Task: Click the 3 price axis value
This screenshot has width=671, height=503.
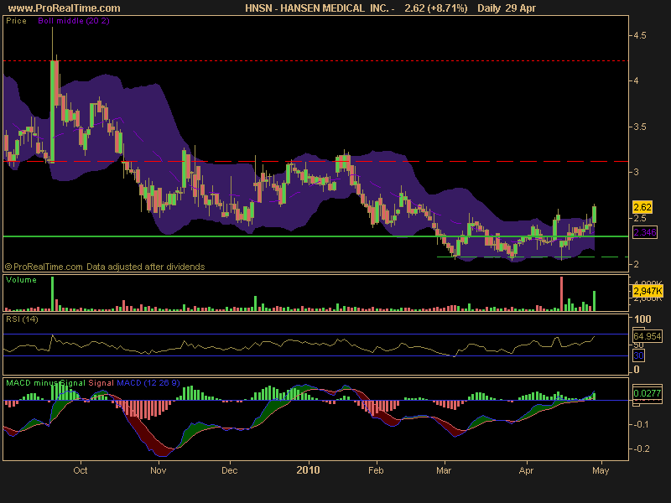Action: coord(637,172)
